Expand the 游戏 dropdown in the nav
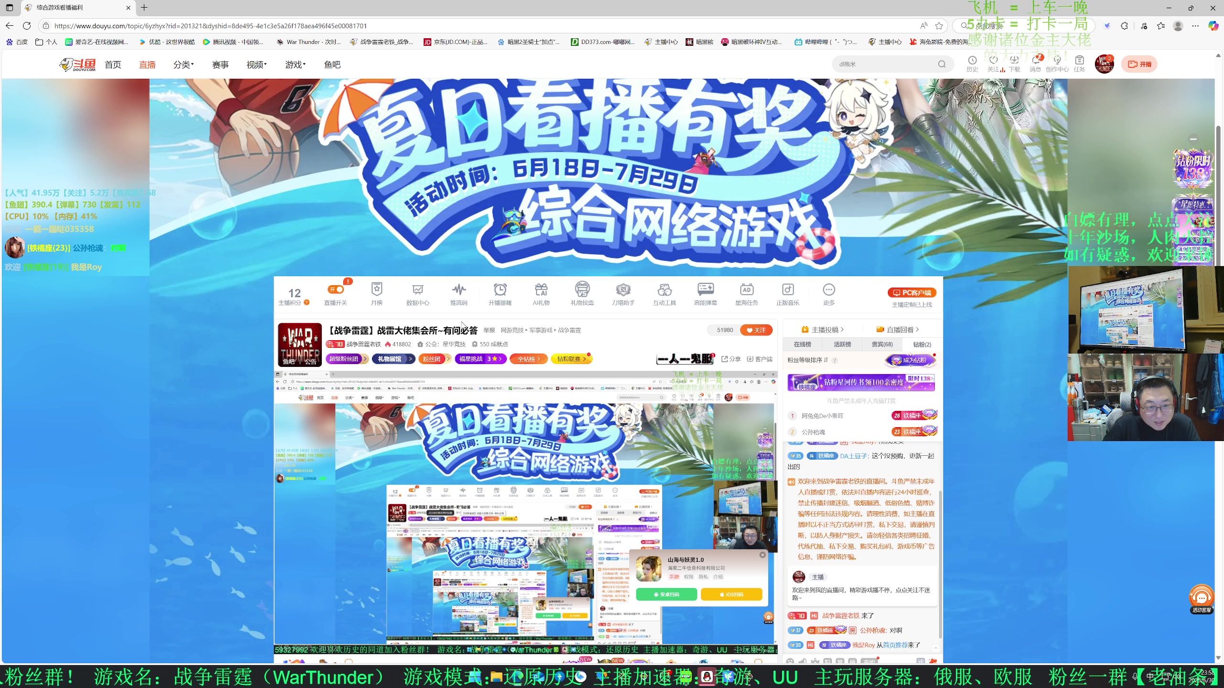Screen dimensions: 1224x688 pos(295,64)
